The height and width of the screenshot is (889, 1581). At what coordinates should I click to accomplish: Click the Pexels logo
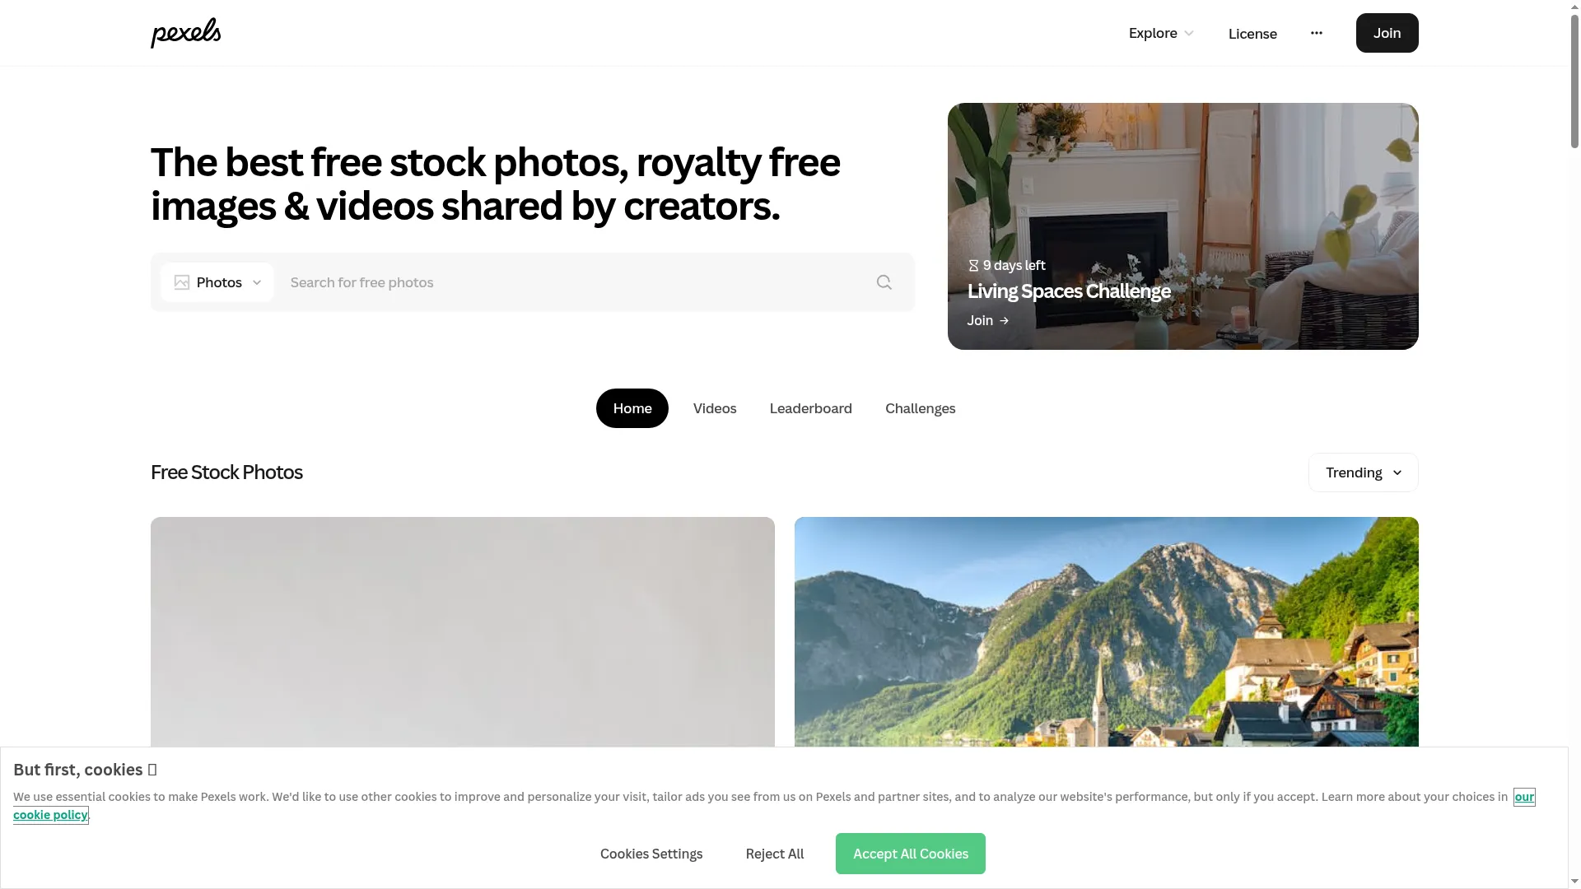[185, 33]
